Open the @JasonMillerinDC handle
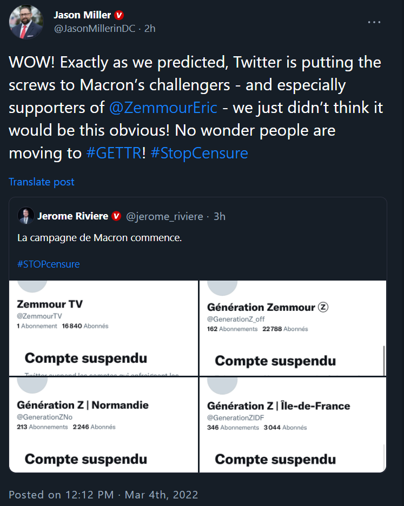Screen dimensions: 404x506 [x=95, y=29]
